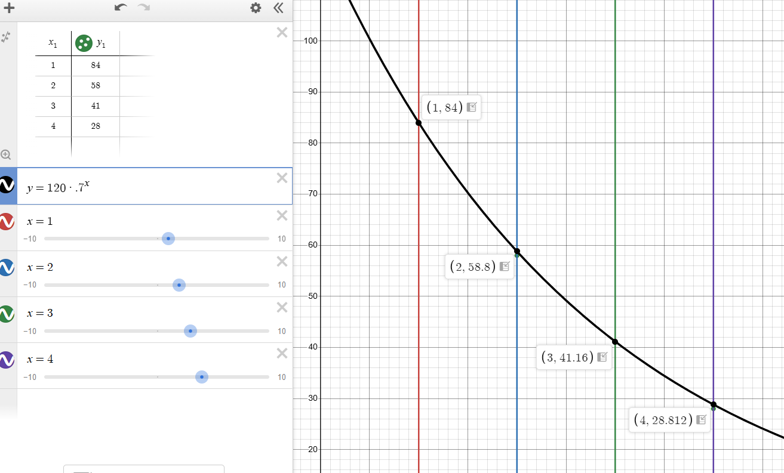The width and height of the screenshot is (784, 473).
Task: Toggle the purple x=4 line visibility
Action: tap(7, 360)
